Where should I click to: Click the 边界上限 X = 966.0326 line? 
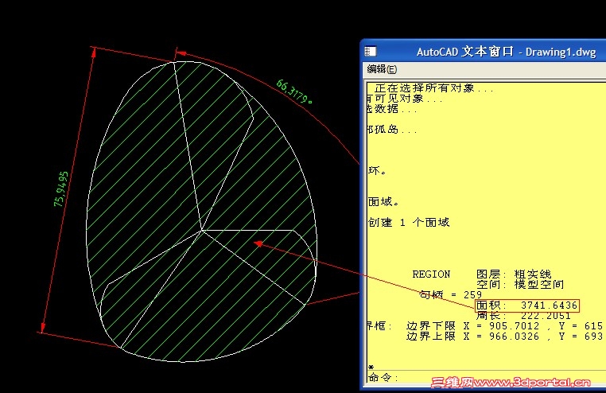504,337
